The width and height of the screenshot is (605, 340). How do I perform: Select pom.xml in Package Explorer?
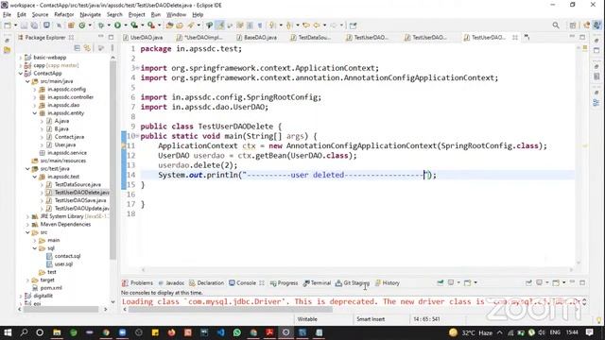coord(51,288)
